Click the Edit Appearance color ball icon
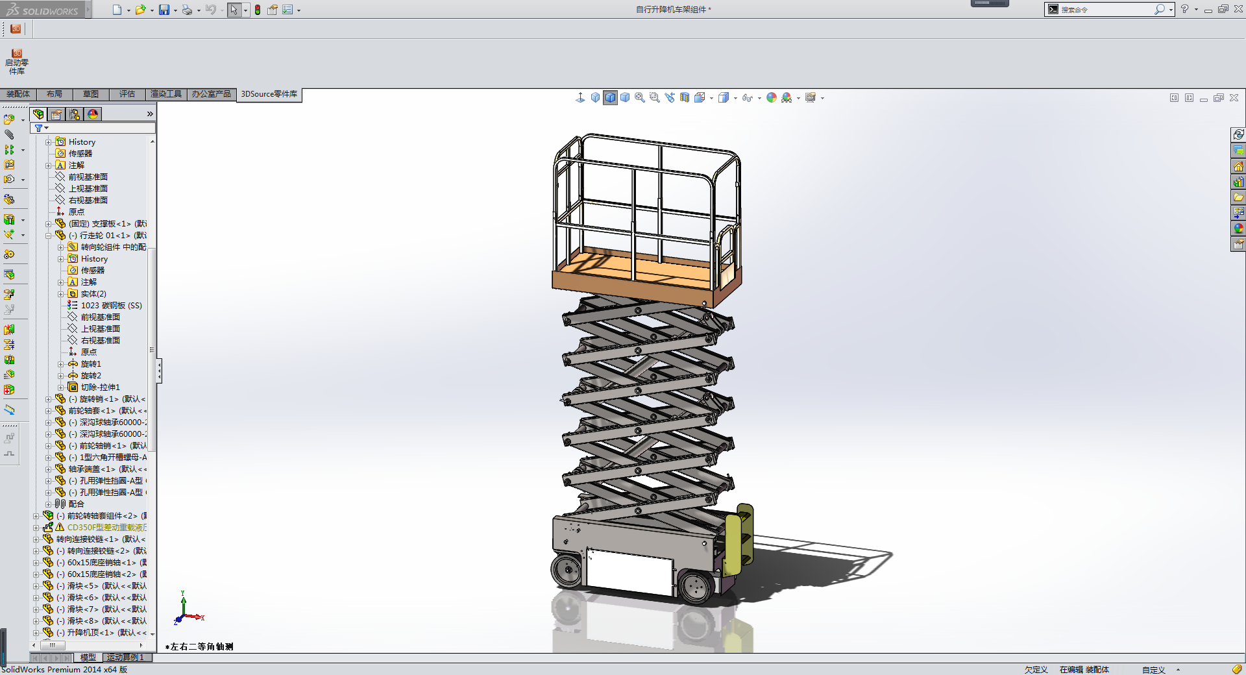Screen dimensions: 1246x675 (x=772, y=97)
